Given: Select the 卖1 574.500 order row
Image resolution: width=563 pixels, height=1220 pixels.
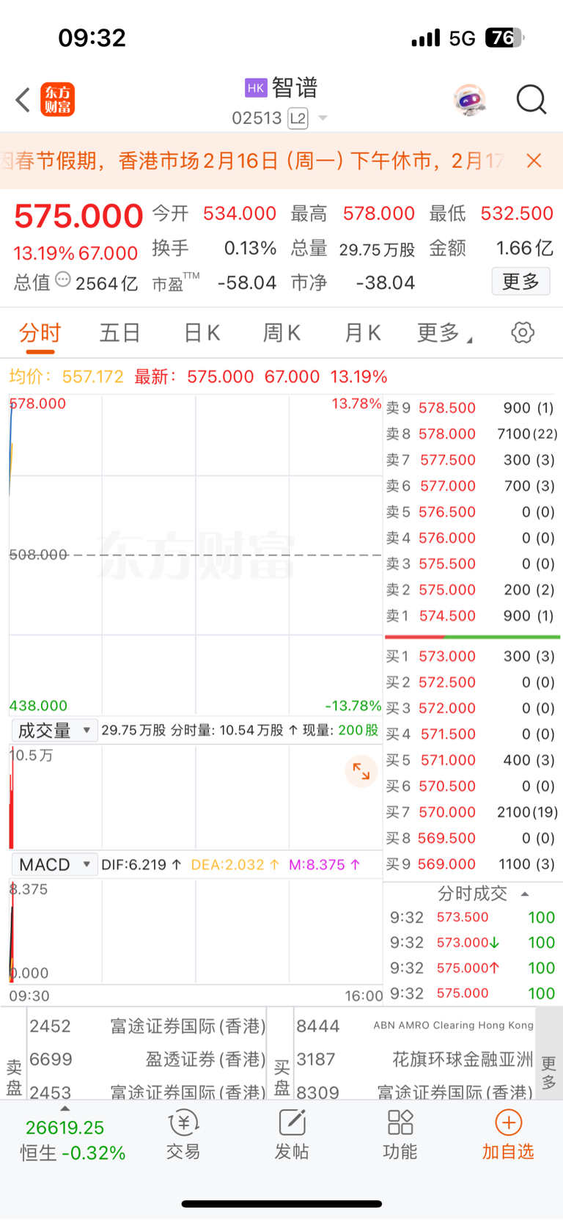Looking at the screenshot, I should point(471,616).
